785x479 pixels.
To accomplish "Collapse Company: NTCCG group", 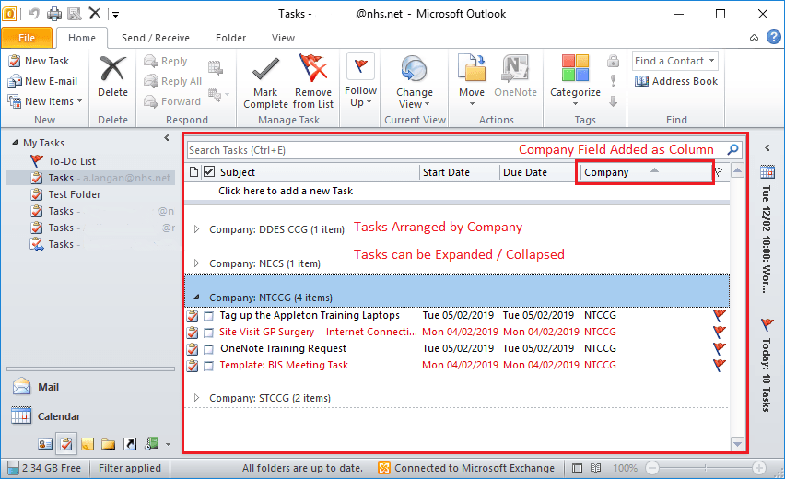I will (x=197, y=298).
